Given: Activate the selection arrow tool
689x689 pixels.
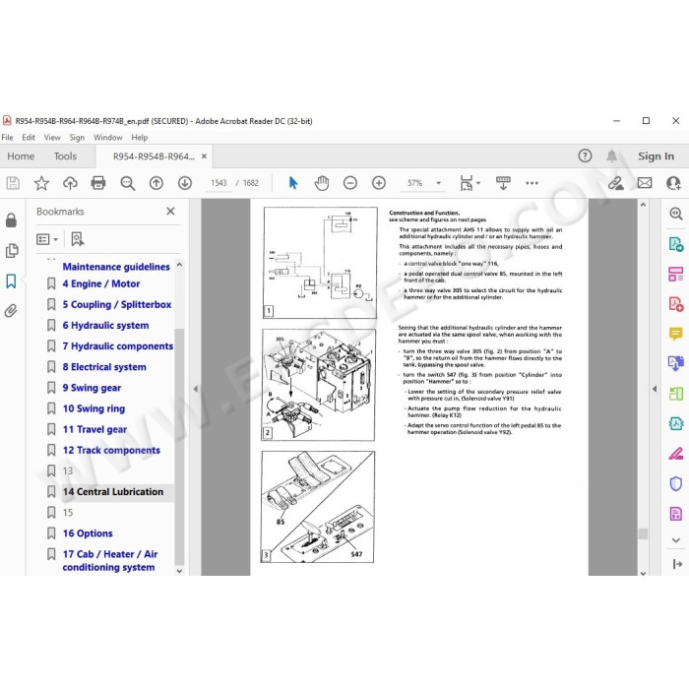Looking at the screenshot, I should tap(293, 183).
